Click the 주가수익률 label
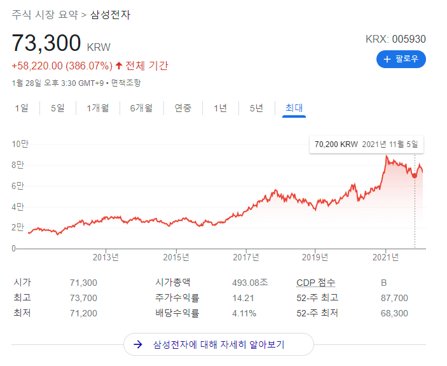The width and height of the screenshot is (447, 366). [177, 298]
